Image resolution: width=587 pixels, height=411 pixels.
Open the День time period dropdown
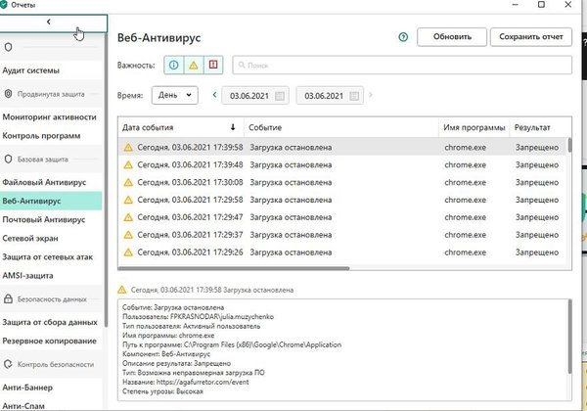click(x=175, y=96)
